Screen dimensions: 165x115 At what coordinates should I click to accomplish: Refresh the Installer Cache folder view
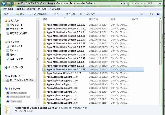pos(125,4)
